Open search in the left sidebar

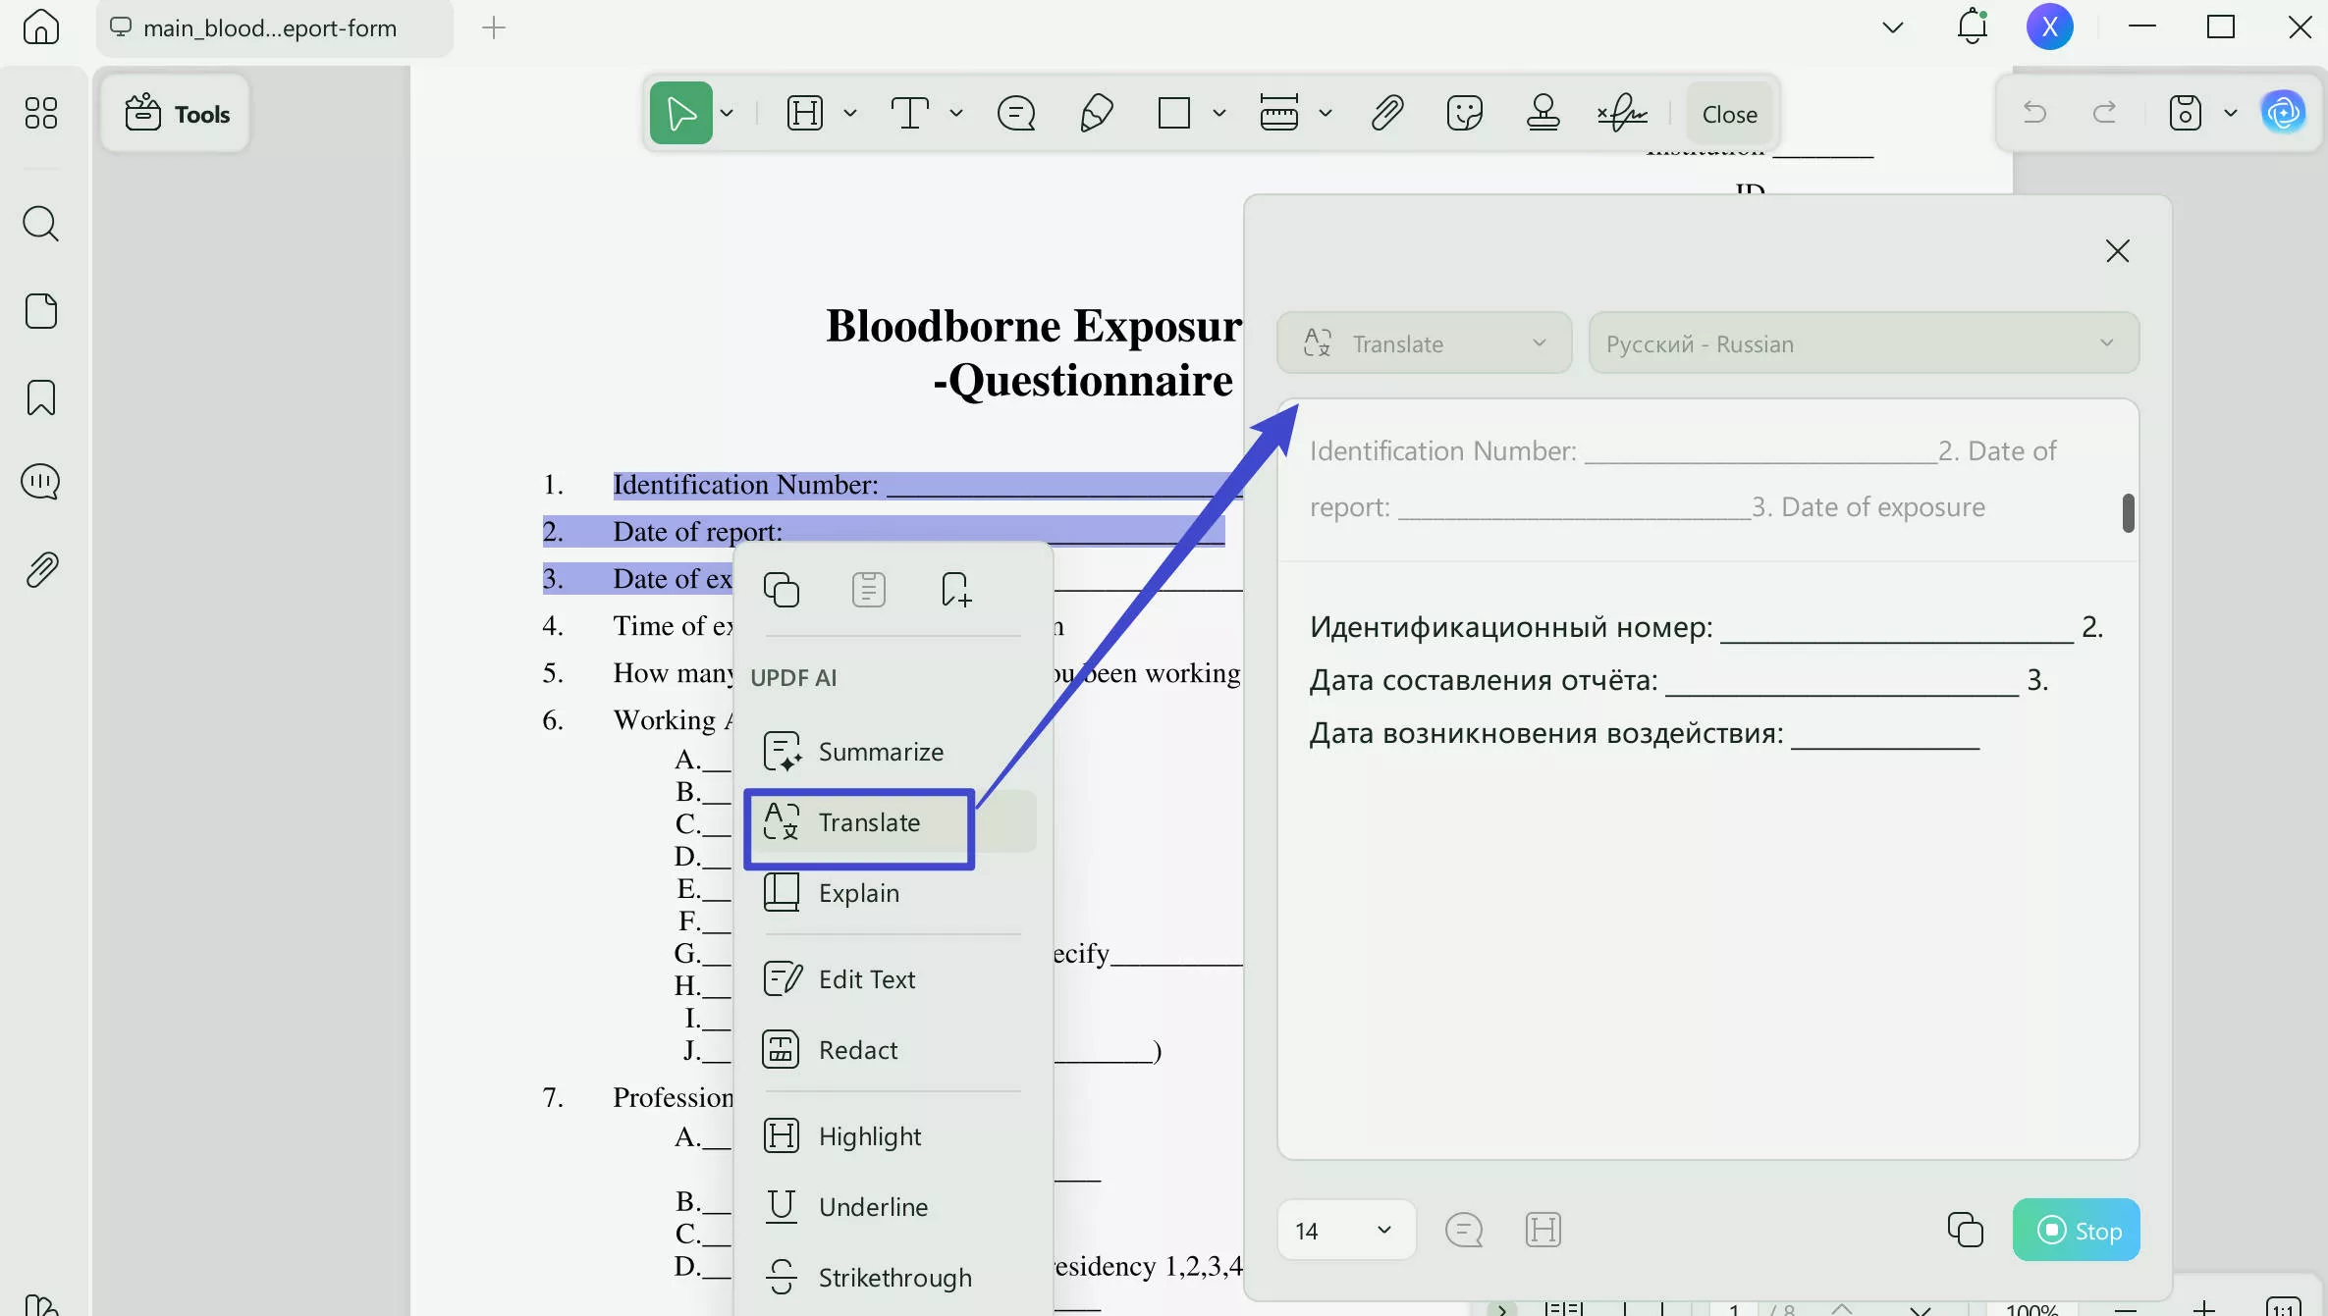coord(41,224)
